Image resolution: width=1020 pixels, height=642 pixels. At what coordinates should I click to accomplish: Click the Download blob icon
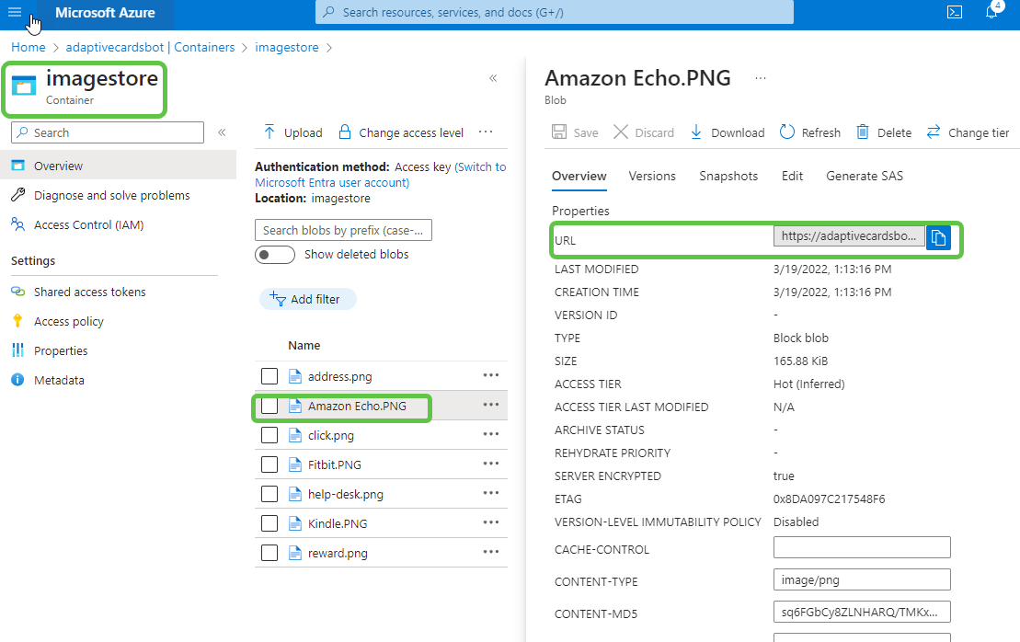pyautogui.click(x=696, y=132)
